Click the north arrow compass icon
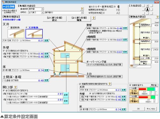160x119 pixels. (147, 9)
